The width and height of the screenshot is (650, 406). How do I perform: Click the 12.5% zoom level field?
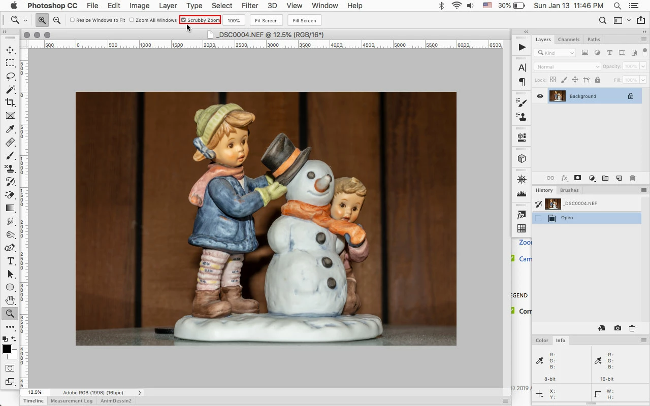[35, 392]
